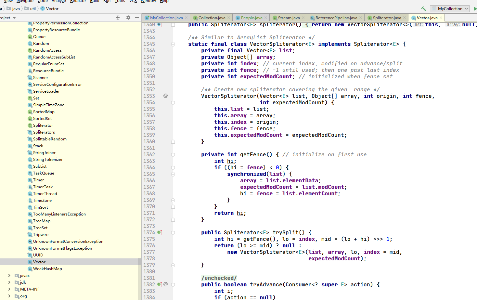477x300 pixels.
Task: Click the @ annotation gutter icon on line 1353
Action: pyautogui.click(x=165, y=96)
